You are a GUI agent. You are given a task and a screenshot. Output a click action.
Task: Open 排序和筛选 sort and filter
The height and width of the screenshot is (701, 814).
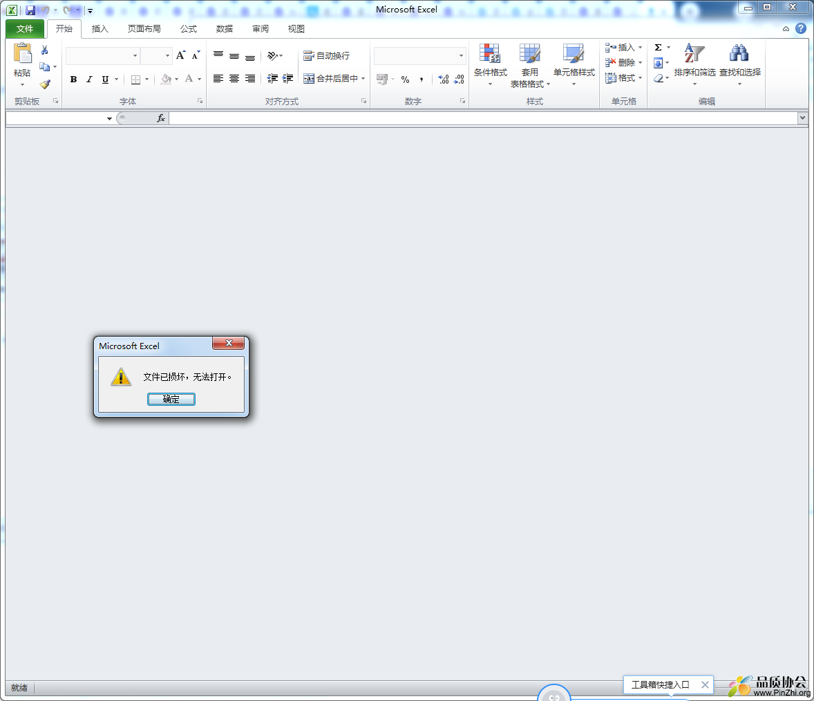pyautogui.click(x=694, y=64)
